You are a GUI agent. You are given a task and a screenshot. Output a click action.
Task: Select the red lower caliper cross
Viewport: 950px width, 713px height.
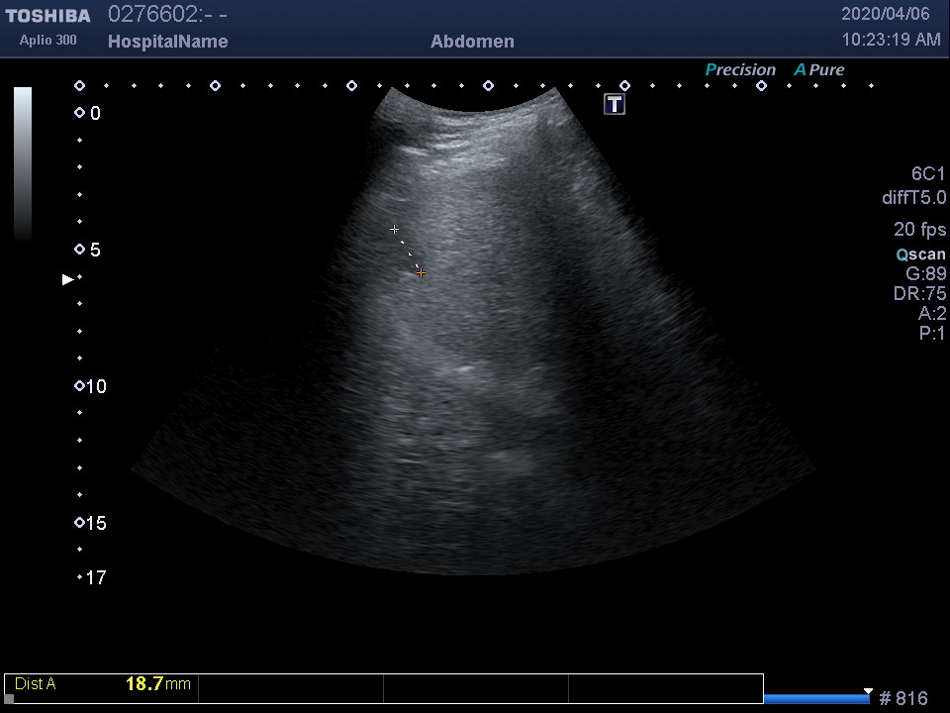[421, 272]
